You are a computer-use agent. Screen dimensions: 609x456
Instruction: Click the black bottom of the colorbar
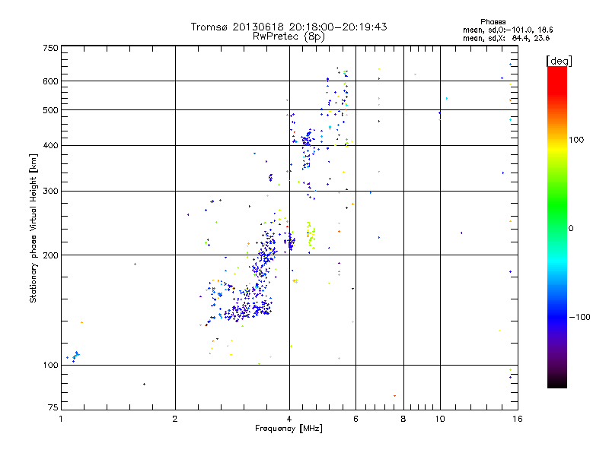[557, 384]
